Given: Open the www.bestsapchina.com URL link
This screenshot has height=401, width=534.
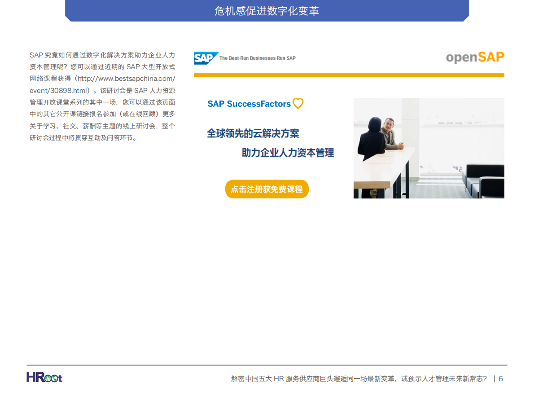Looking at the screenshot, I should tap(127, 79).
